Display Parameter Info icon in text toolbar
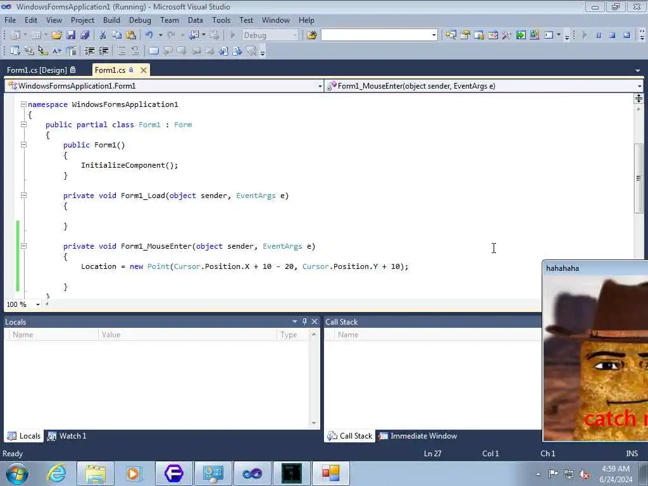Viewport: 648px width, 486px height. tap(29, 51)
